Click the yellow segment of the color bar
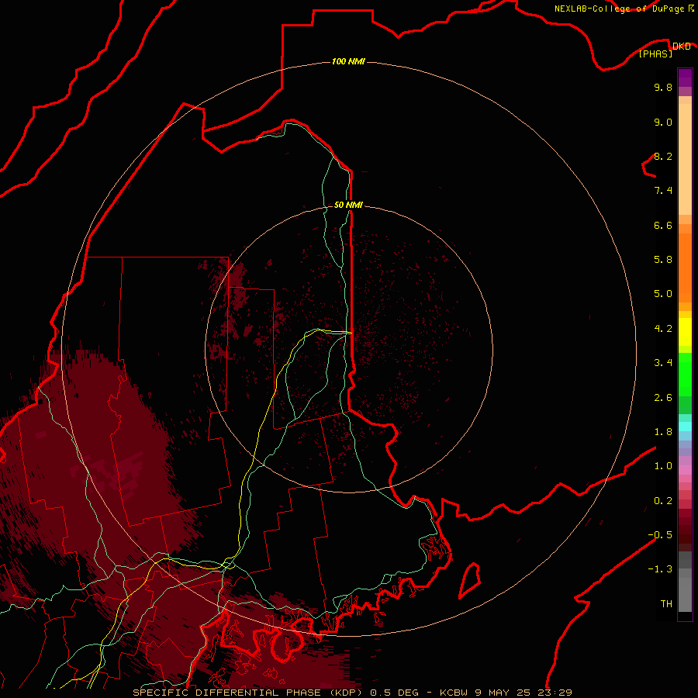Viewport: 698px width, 698px height. (685, 332)
